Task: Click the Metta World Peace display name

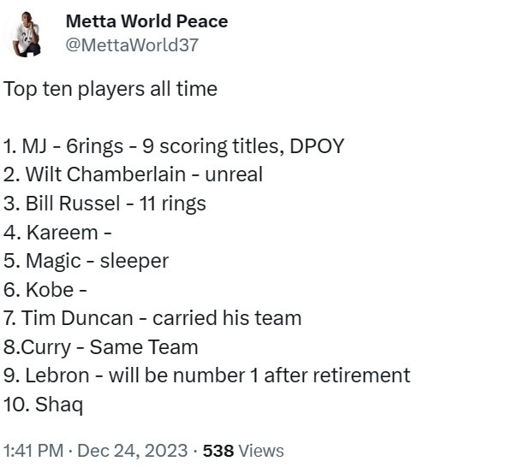Action: (147, 21)
